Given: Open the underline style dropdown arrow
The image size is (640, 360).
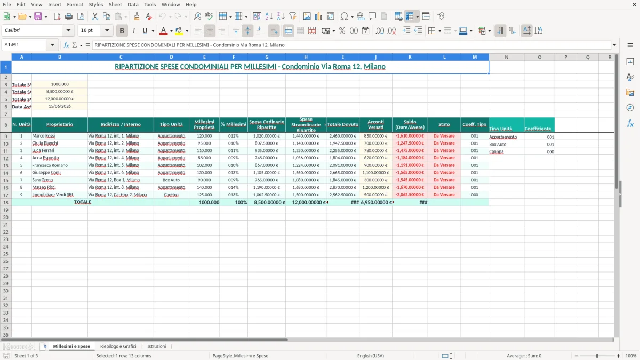Looking at the screenshot, I should (153, 31).
